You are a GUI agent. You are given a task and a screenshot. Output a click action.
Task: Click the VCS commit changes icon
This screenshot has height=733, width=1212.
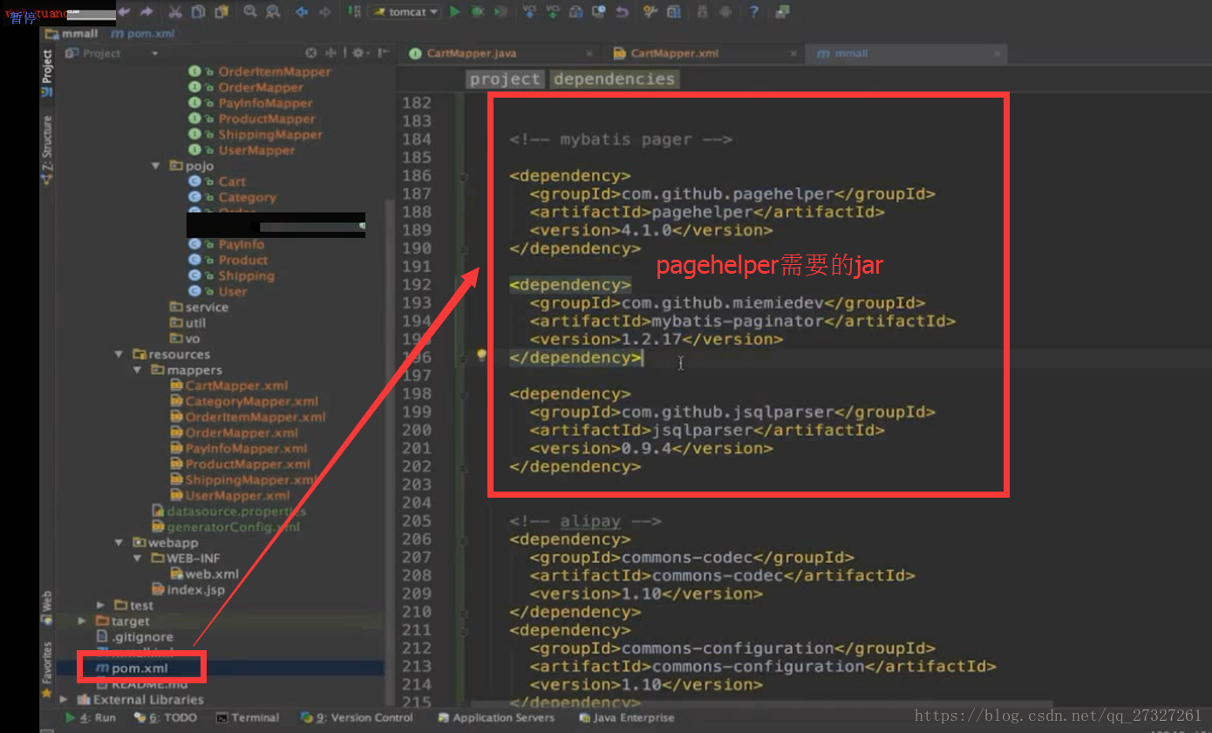pyautogui.click(x=552, y=11)
